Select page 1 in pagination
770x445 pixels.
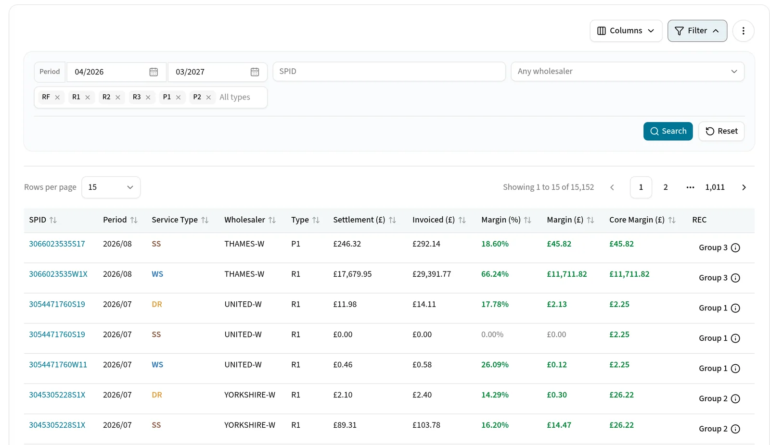641,187
